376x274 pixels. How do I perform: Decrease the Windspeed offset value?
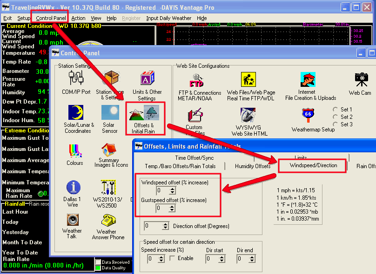coord(172,192)
